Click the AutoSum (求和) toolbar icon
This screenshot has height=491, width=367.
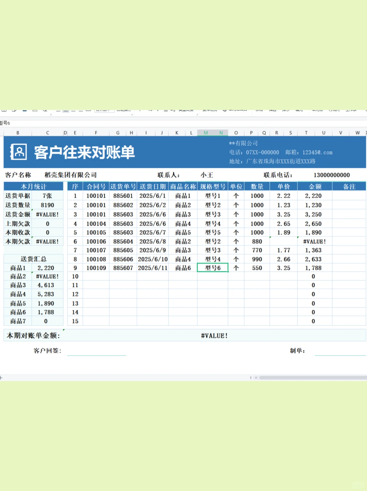pyautogui.click(x=259, y=110)
